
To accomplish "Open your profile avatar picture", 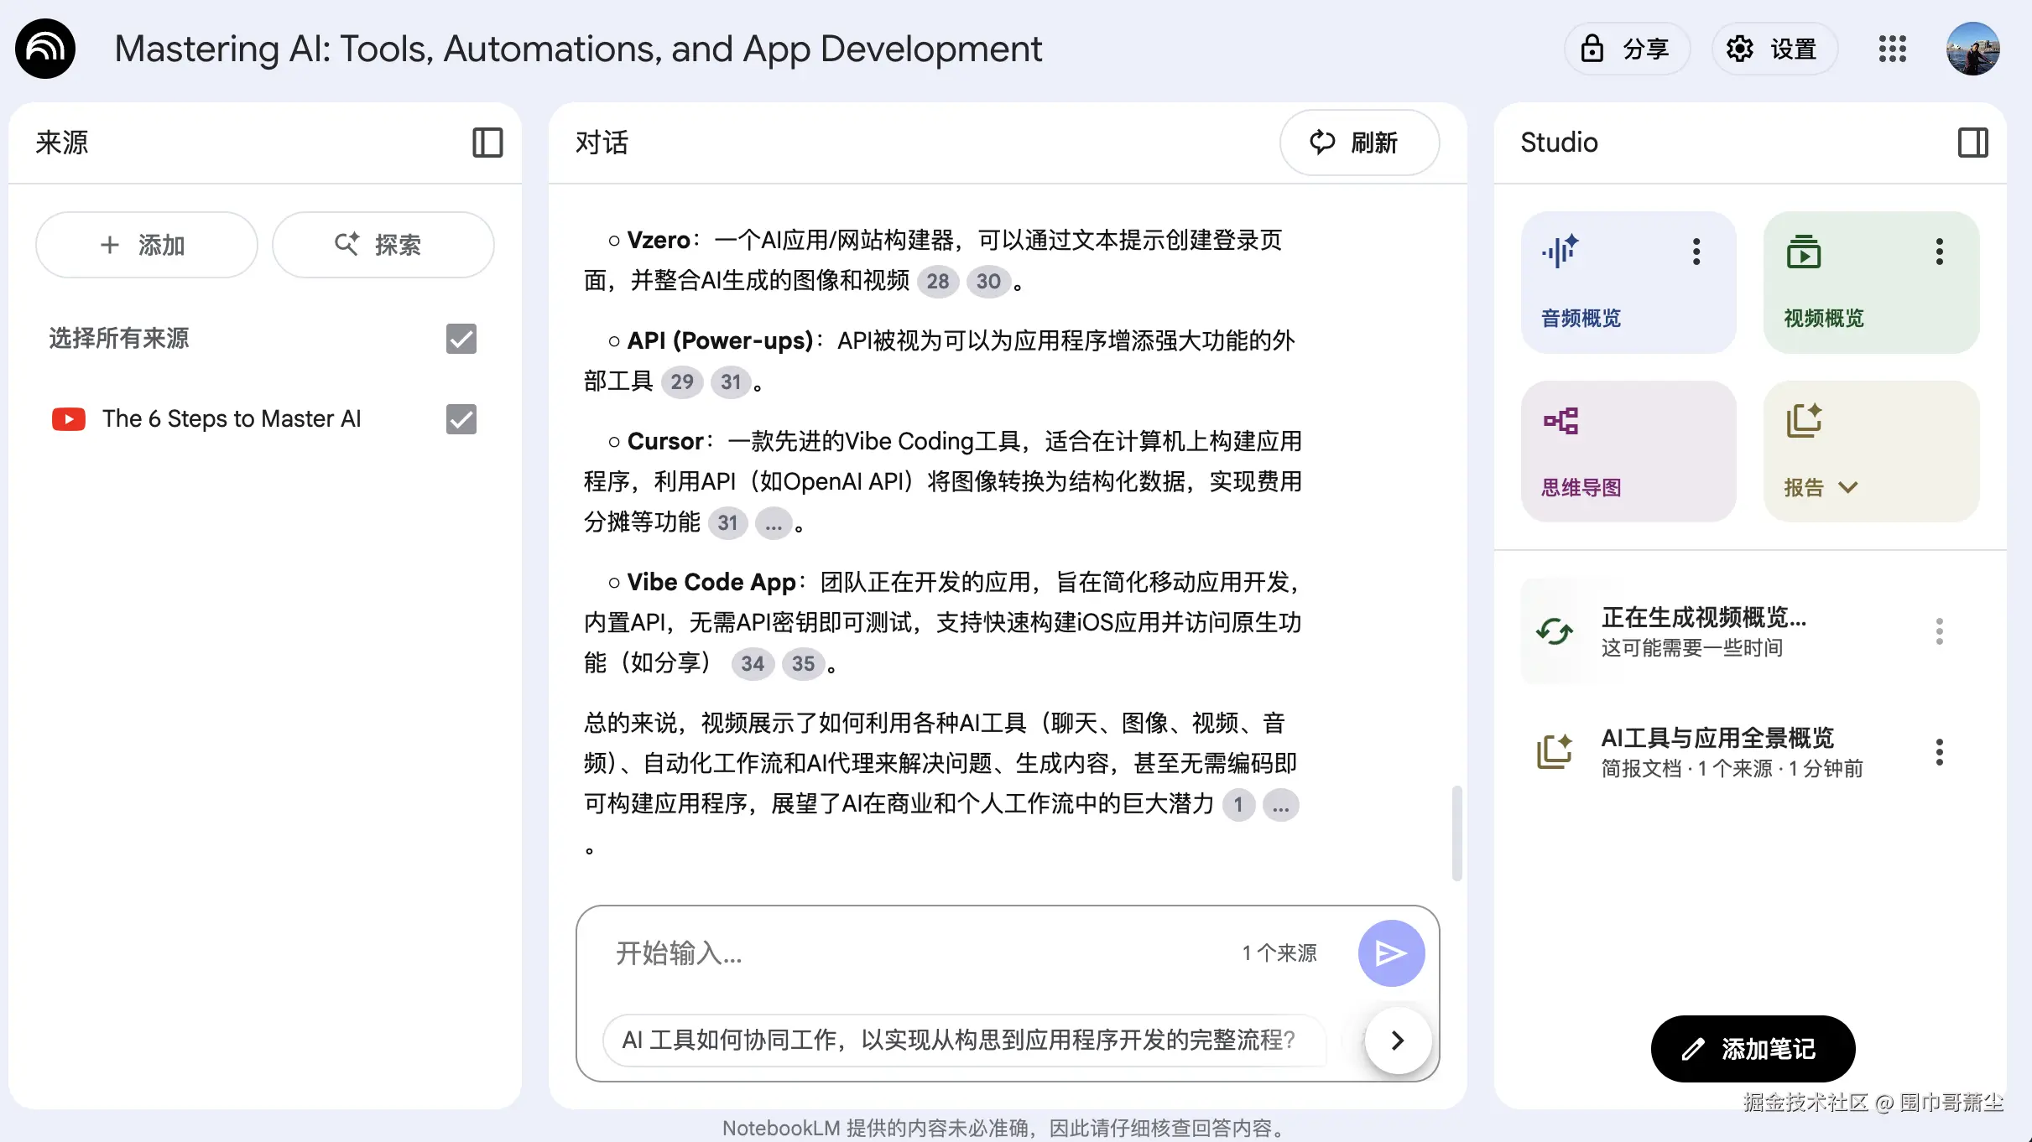I will (1973, 49).
